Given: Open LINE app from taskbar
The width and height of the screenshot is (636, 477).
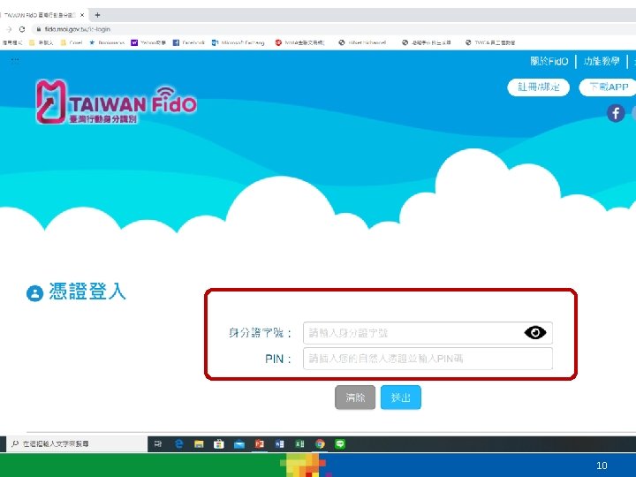Looking at the screenshot, I should click(340, 444).
